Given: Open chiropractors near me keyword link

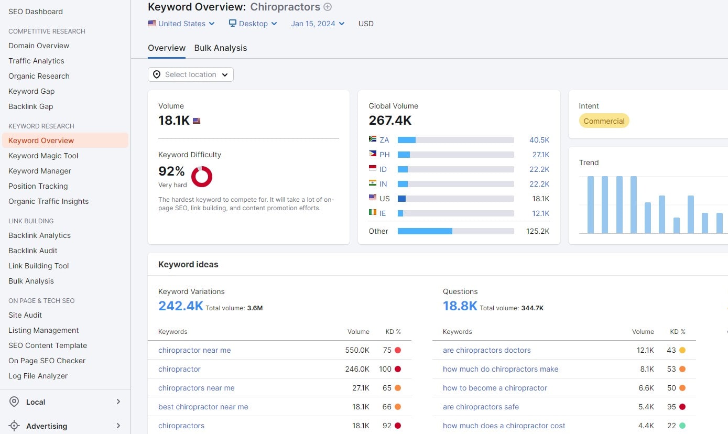Looking at the screenshot, I should click(197, 388).
